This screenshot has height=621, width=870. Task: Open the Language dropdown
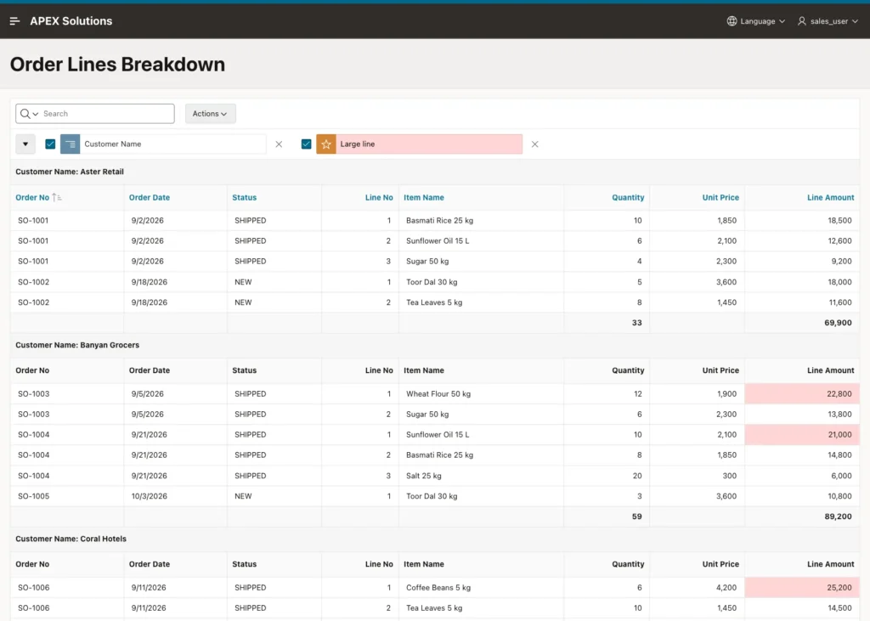[x=756, y=21]
